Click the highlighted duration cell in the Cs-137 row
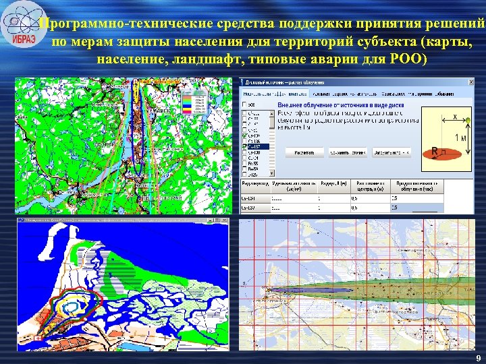Image resolution: width=486 pixels, height=364 pixels. coord(417,208)
